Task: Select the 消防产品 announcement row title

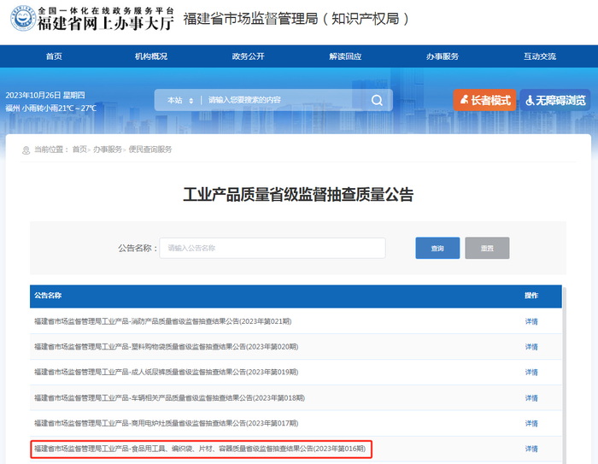Action: (x=163, y=321)
